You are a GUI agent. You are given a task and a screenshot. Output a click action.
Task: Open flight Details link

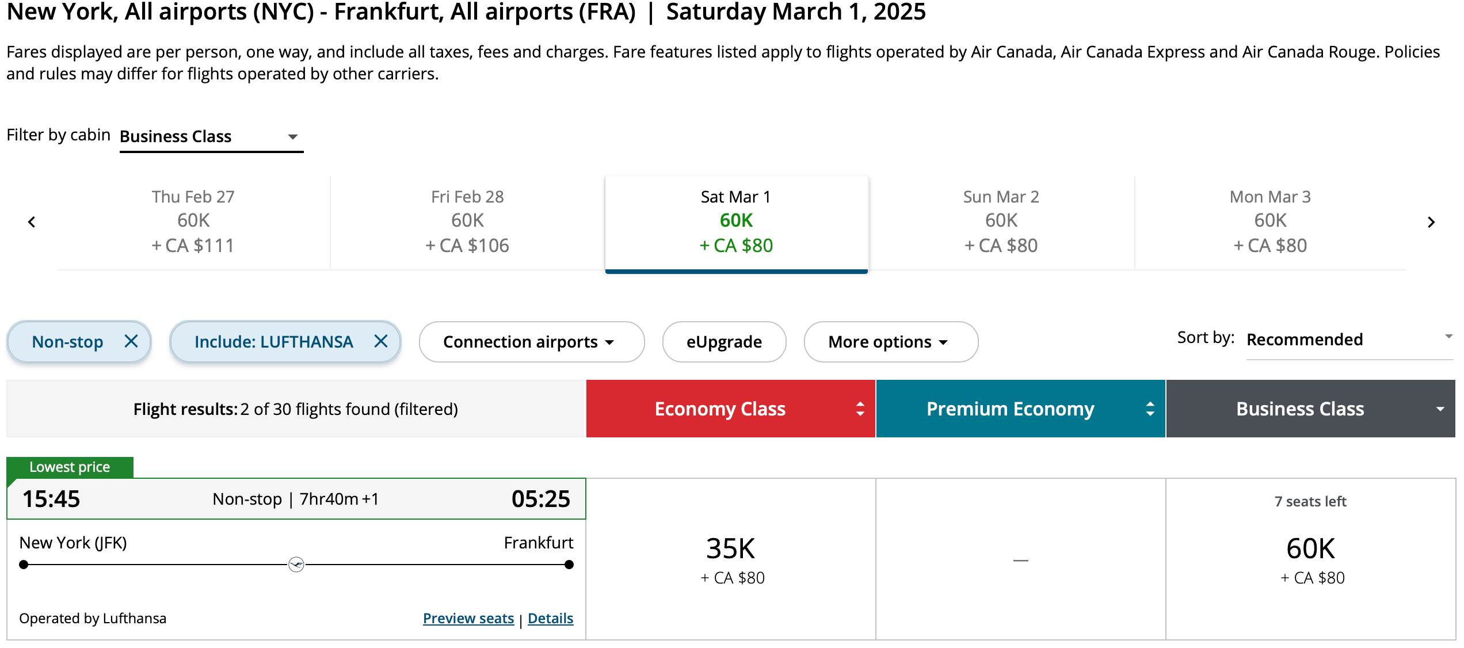pos(550,618)
